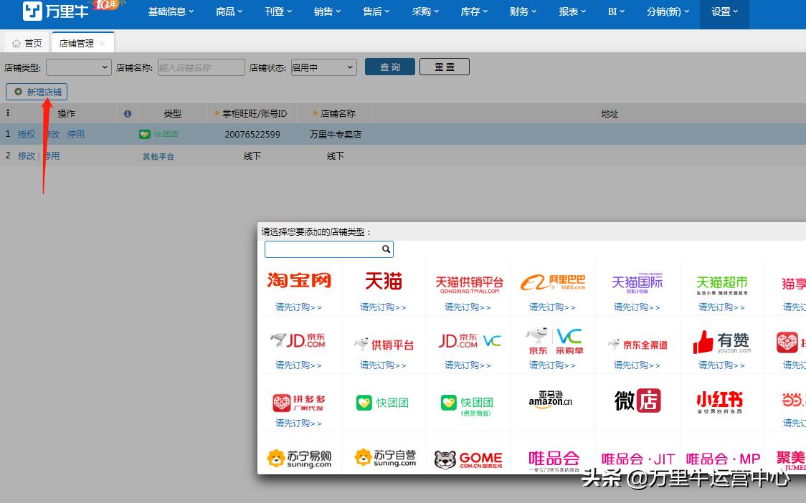Screen dimensions: 806x503
Task: Select the 淘宝网 platform icon
Action: (x=299, y=281)
